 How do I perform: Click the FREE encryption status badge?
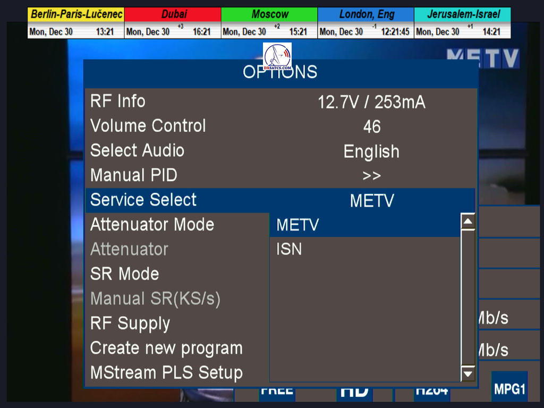(x=277, y=392)
